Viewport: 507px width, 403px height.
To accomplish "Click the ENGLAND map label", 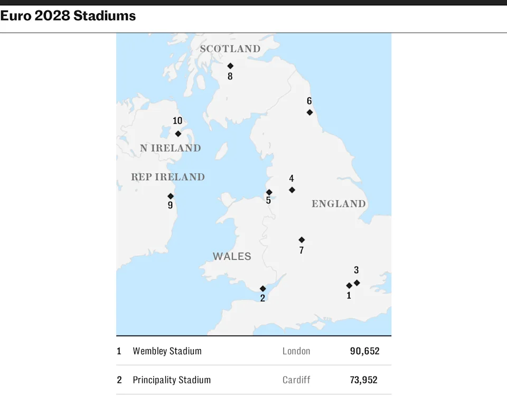I will [x=339, y=204].
